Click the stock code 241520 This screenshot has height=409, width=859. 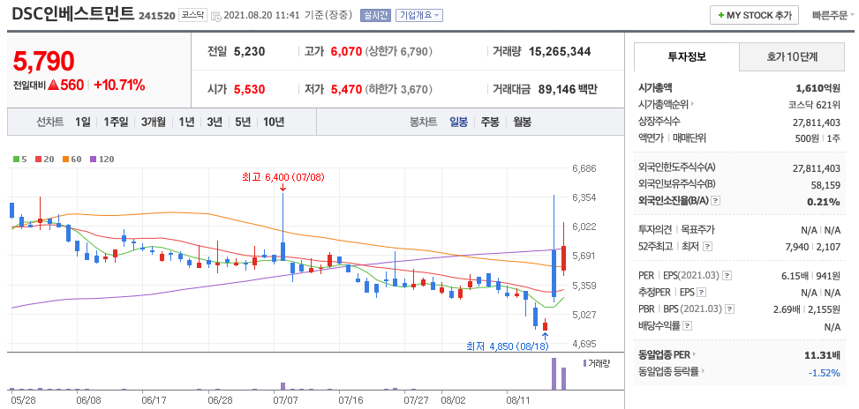(x=157, y=16)
